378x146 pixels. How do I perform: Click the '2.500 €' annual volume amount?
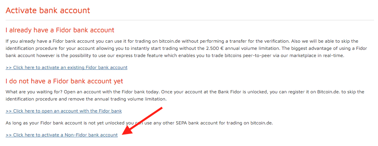(x=215, y=48)
